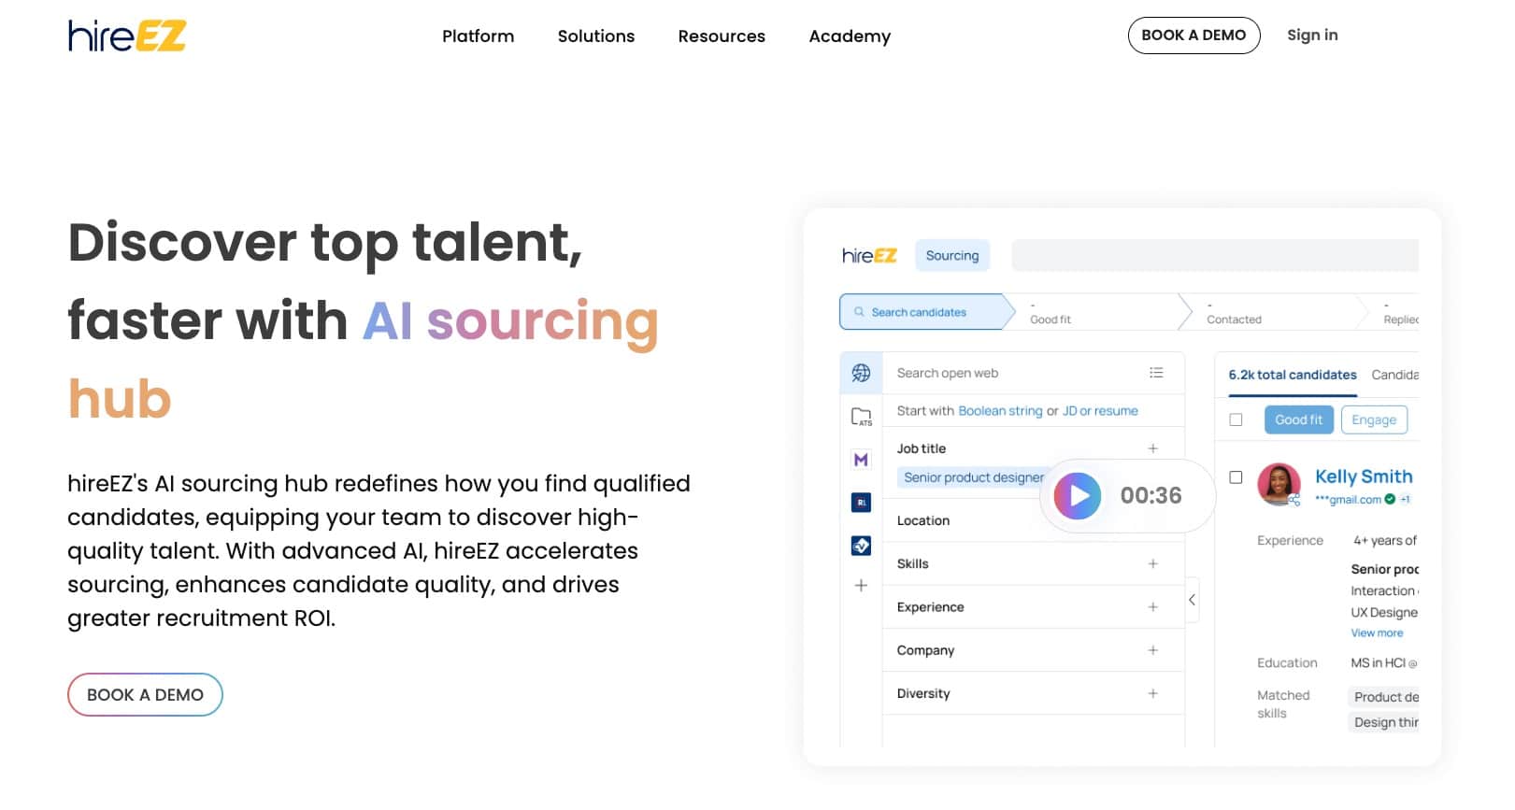Click the View more link under UX Designer

pos(1376,632)
